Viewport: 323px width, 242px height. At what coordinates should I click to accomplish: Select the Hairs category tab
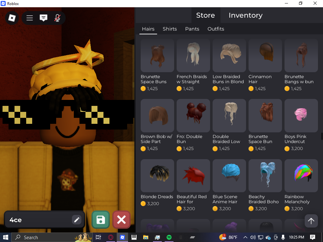tap(148, 29)
